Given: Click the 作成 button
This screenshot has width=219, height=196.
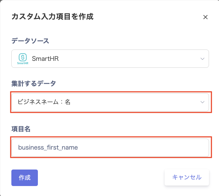Looking at the screenshot, I should 24,178.
